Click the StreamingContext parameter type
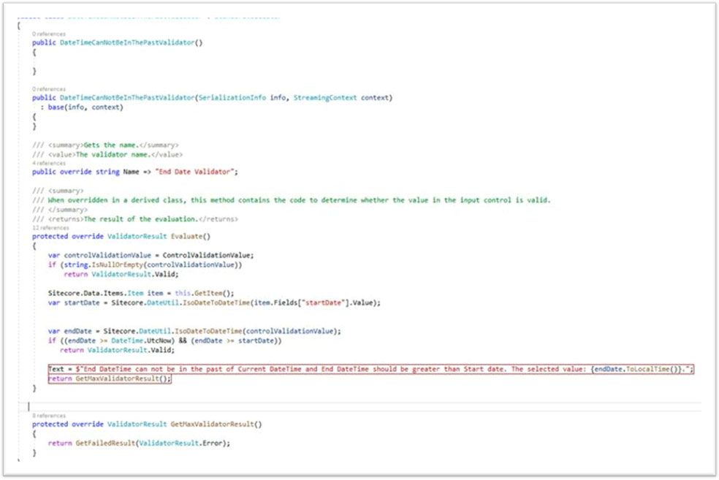The width and height of the screenshot is (719, 480). point(325,98)
